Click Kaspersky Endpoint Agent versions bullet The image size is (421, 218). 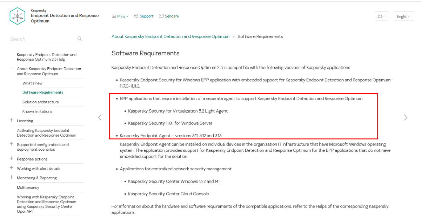(171, 136)
